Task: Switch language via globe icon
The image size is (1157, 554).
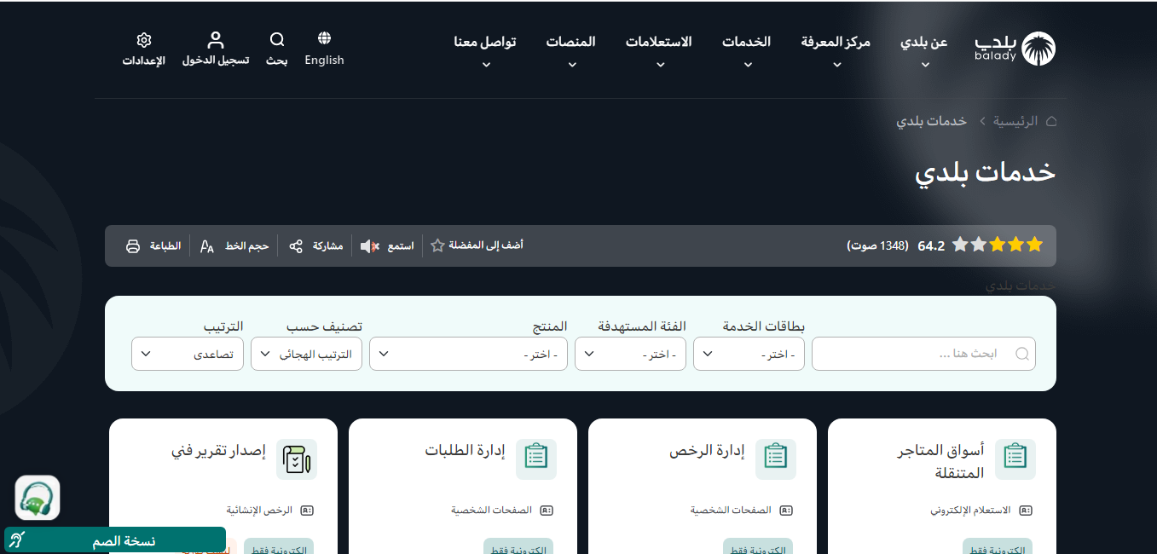Action: pos(324,38)
